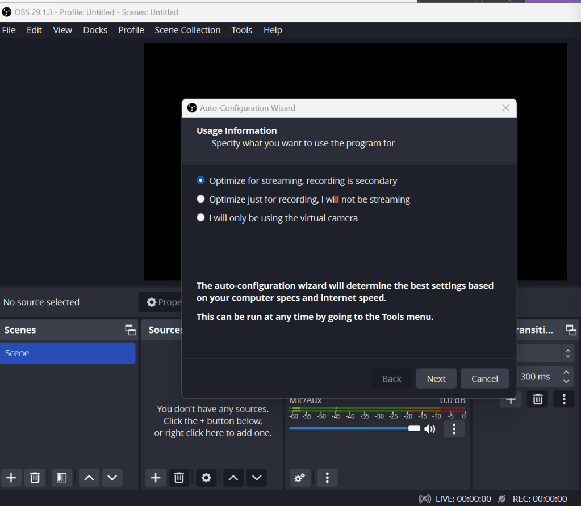This screenshot has height=506, width=581.
Task: Open the Profile menu
Action: click(x=131, y=30)
